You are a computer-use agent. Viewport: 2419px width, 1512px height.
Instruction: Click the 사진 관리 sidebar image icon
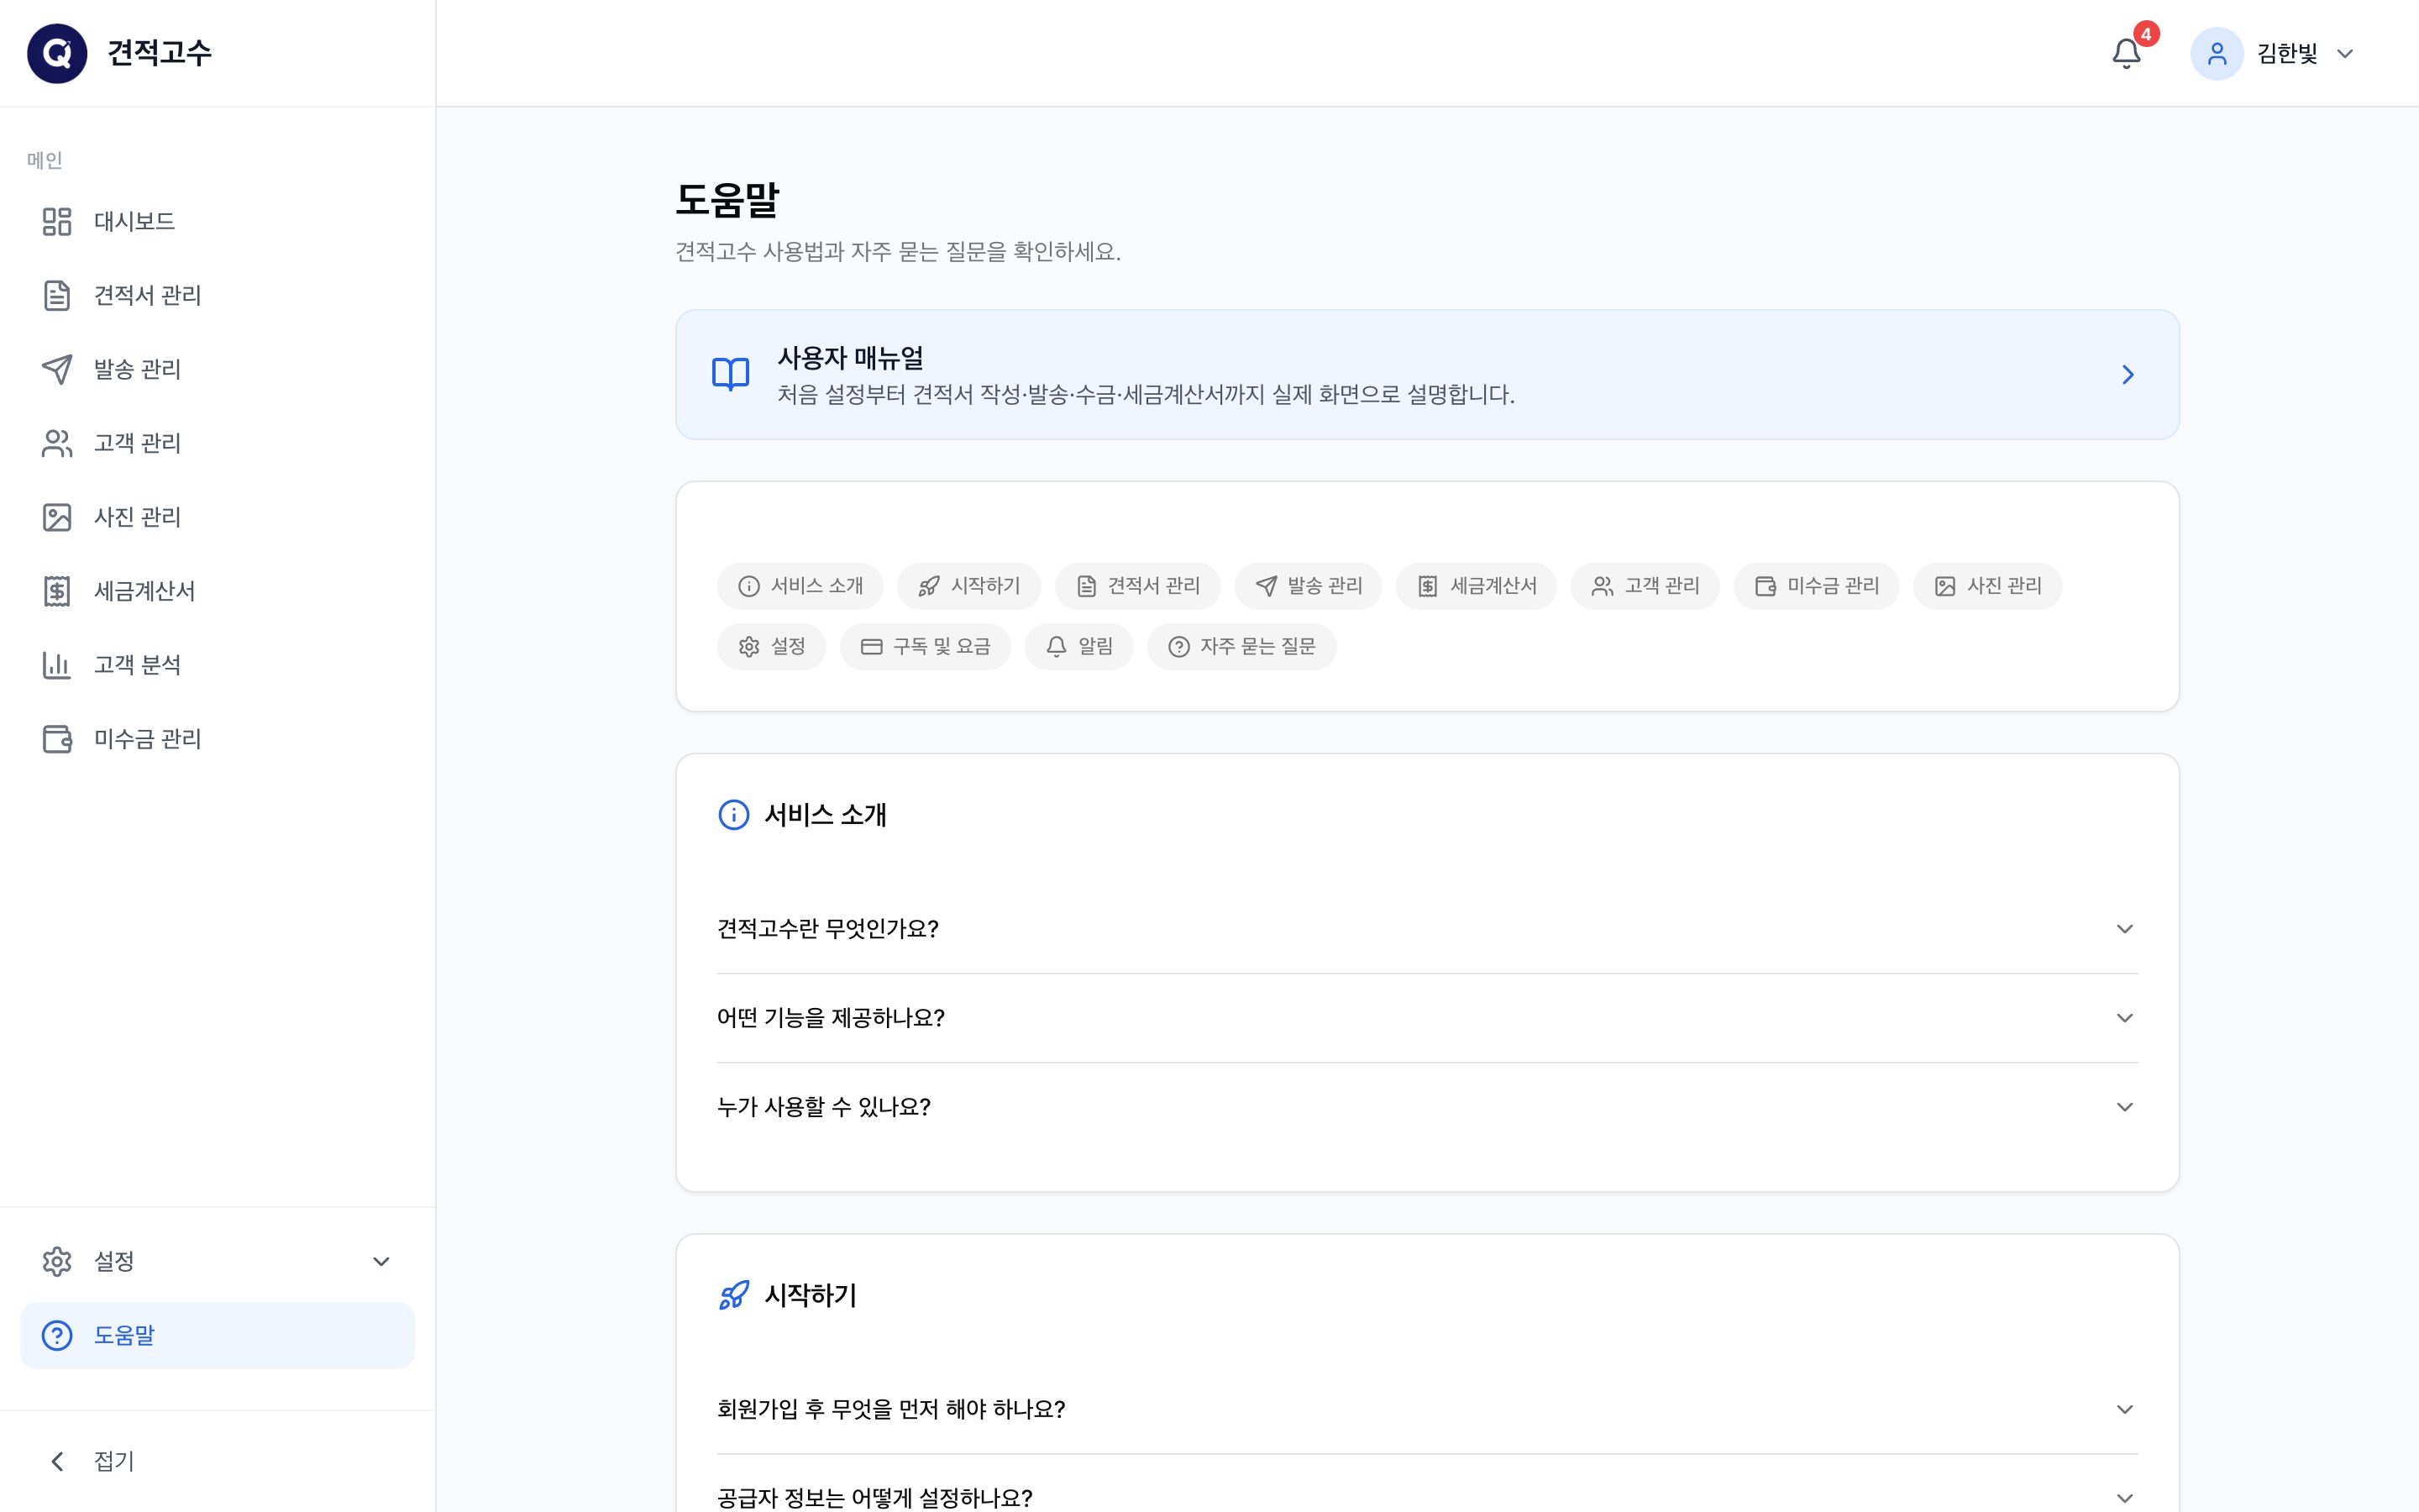(x=57, y=517)
